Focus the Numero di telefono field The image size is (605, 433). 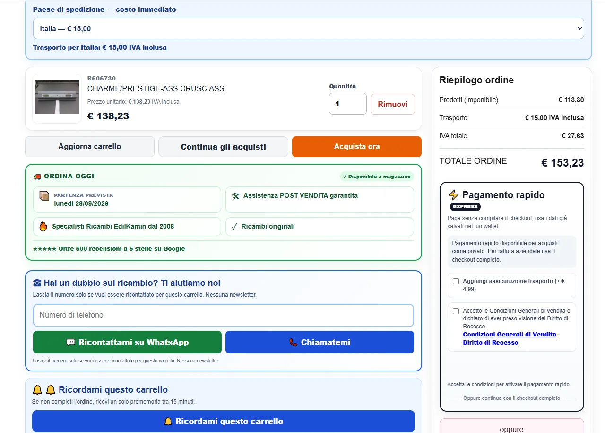(224, 315)
